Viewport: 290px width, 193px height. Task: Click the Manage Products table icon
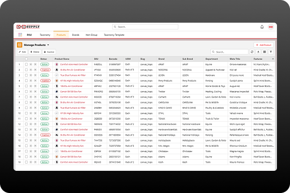point(20,44)
